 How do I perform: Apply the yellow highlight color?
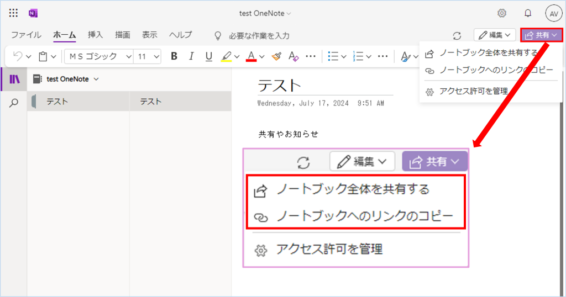tap(226, 56)
